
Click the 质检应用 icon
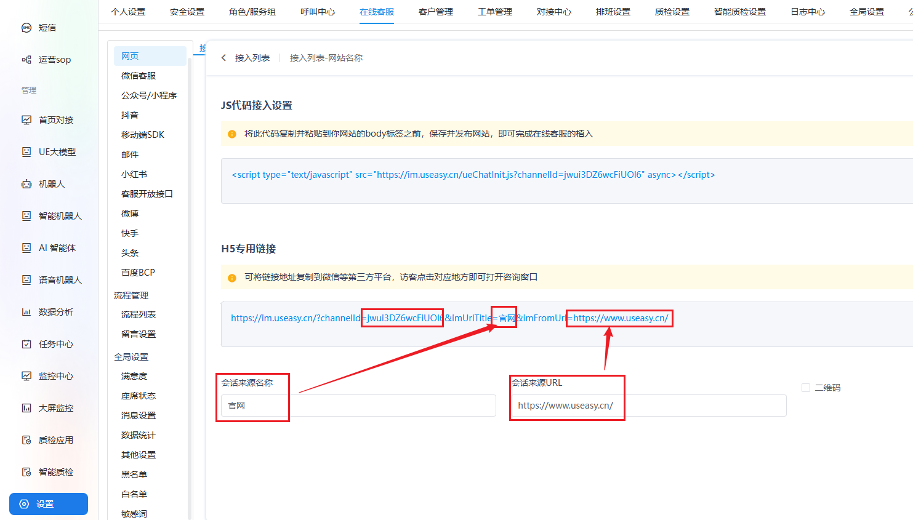coord(26,440)
